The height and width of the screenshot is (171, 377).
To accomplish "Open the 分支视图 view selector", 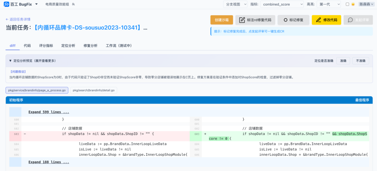I will click(x=235, y=4).
